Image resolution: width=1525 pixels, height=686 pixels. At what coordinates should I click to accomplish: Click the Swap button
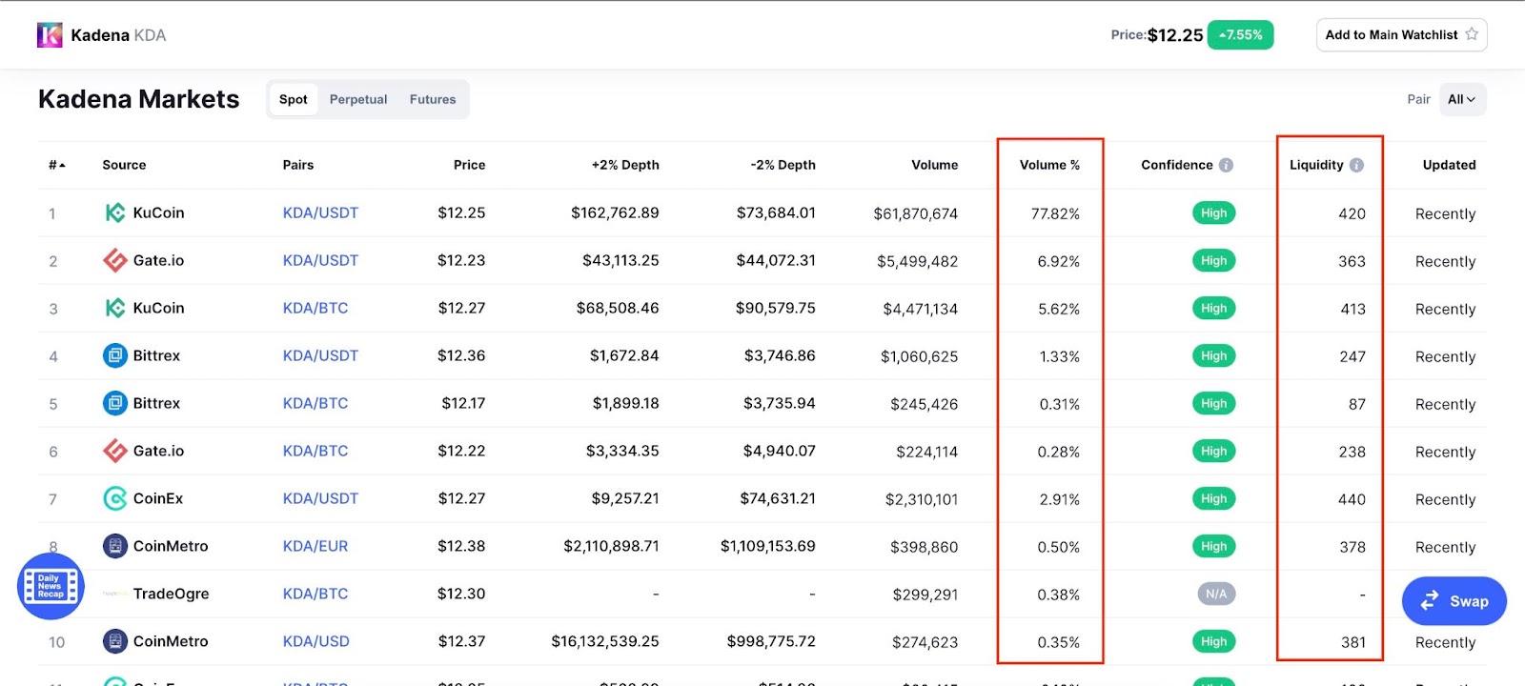tap(1454, 601)
